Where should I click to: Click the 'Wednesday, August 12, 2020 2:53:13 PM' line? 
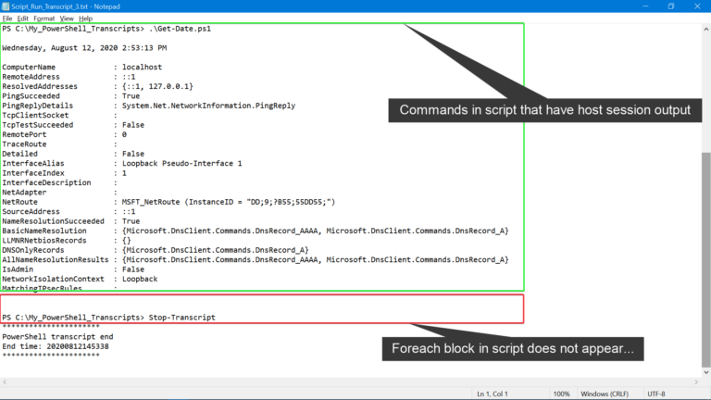pos(84,47)
